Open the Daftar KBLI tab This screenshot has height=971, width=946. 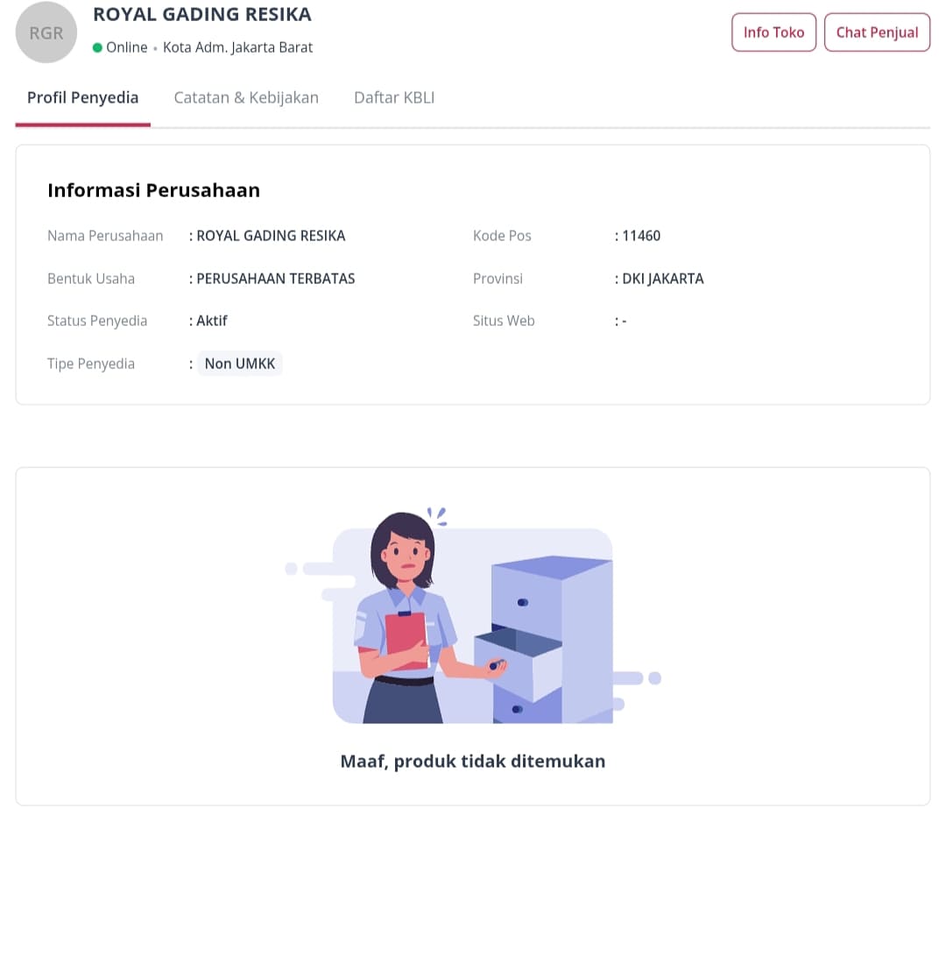(x=394, y=98)
